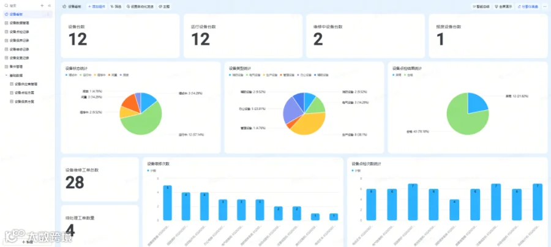Open the 主题 theme option
This screenshot has width=551, height=247.
164,7
